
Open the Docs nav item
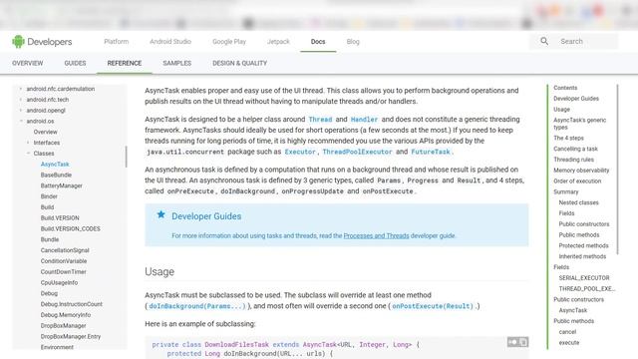click(x=318, y=42)
